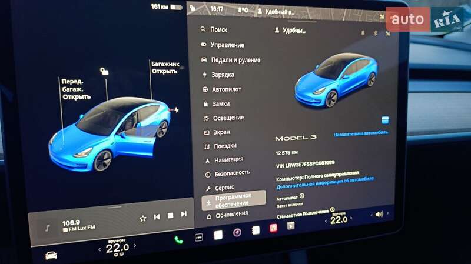The image size is (471, 264).
Task: Open the green phone app
Action: point(178,240)
